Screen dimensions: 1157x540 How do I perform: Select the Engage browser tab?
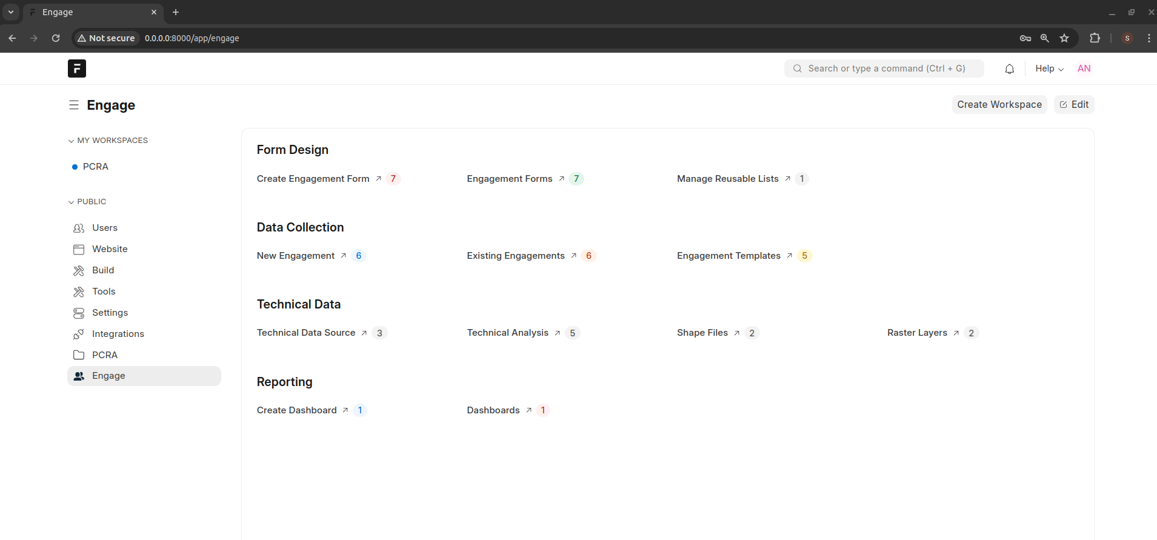click(93, 12)
